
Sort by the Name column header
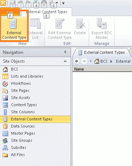102,69
